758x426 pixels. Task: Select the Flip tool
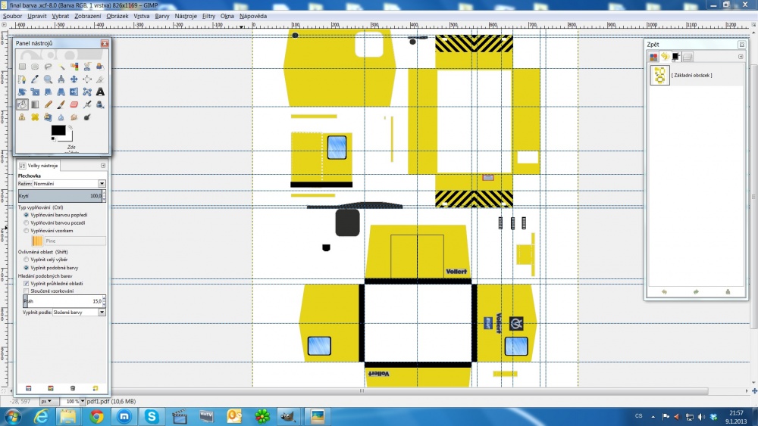coord(74,92)
